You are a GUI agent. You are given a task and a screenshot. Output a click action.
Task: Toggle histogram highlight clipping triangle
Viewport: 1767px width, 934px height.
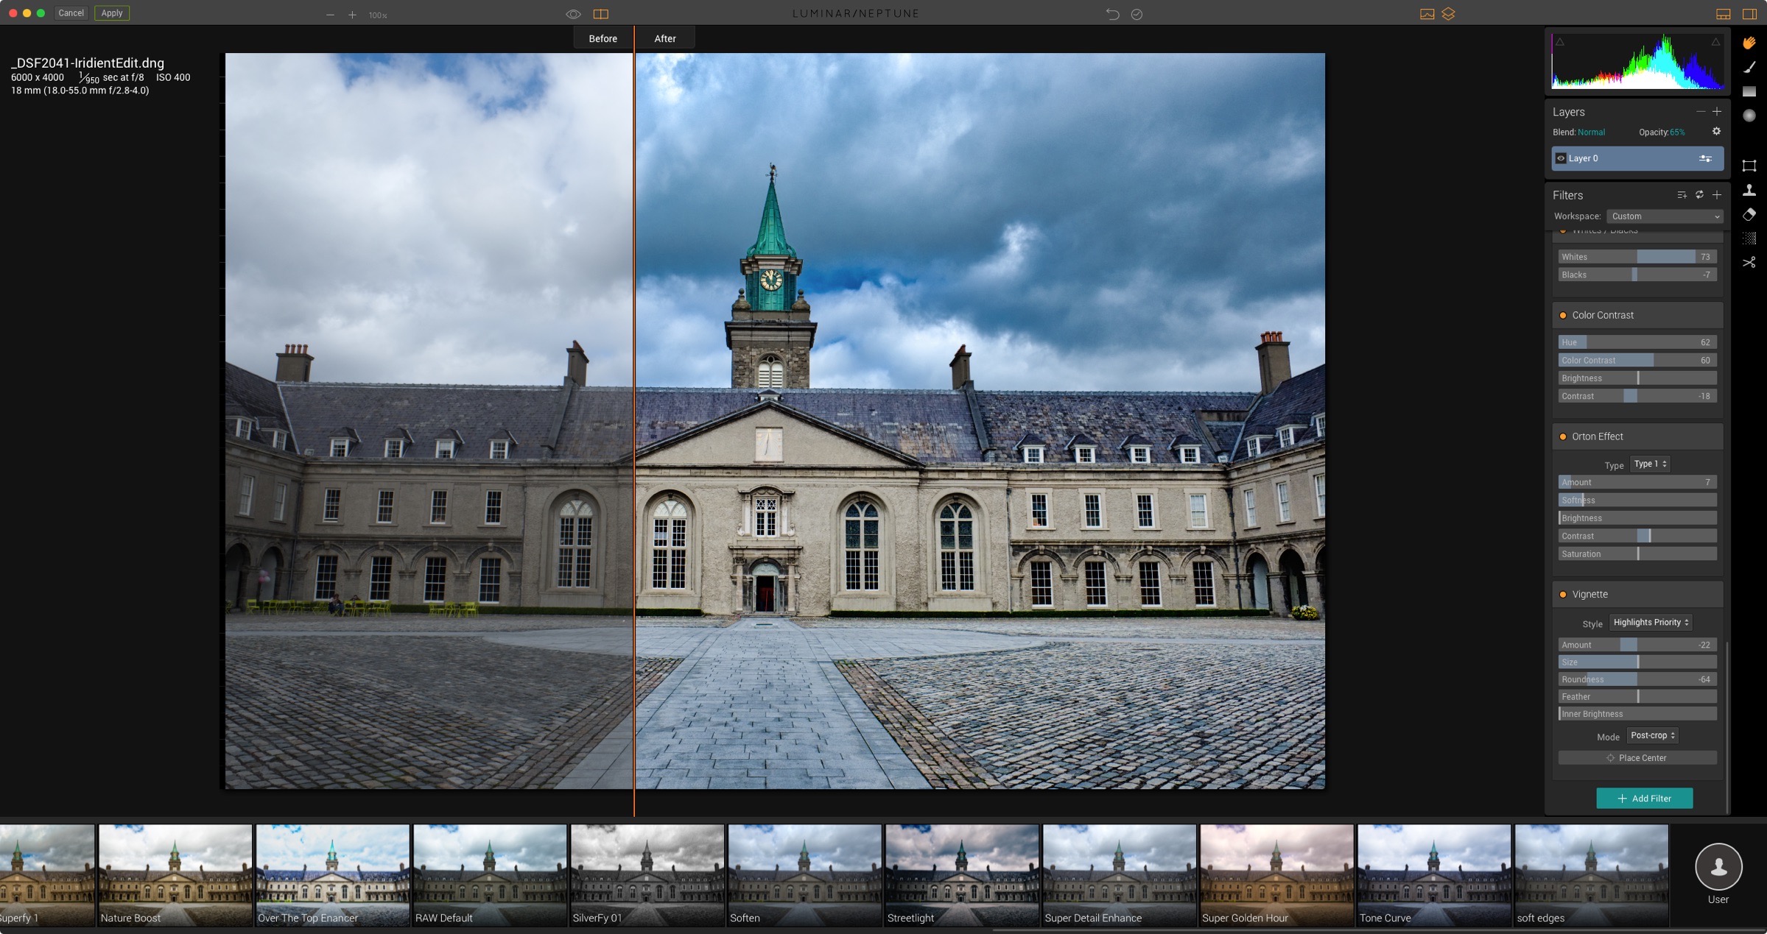(1715, 42)
